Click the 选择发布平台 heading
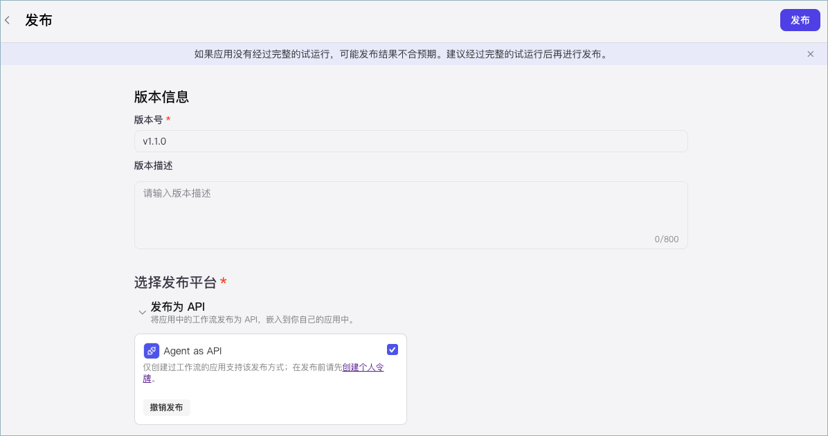 [175, 282]
